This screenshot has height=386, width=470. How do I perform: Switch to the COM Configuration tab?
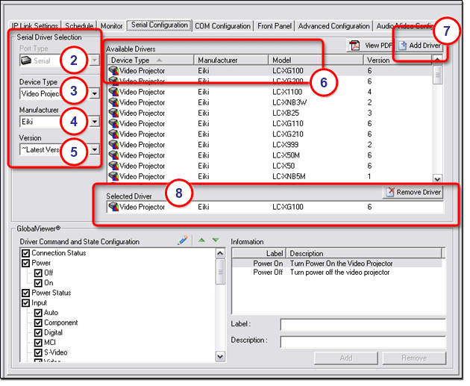[223, 26]
